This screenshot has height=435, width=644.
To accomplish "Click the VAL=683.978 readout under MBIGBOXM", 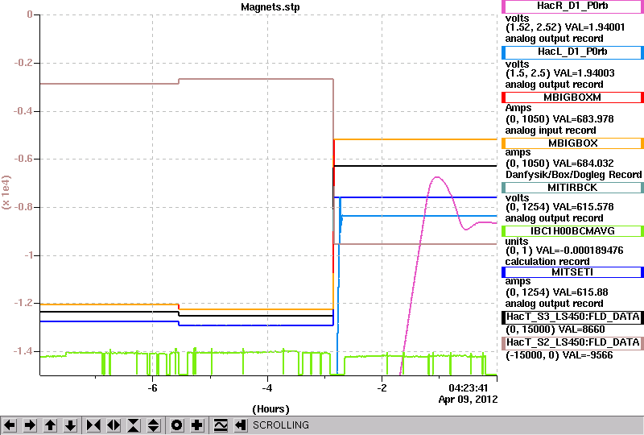I will 584,119.
